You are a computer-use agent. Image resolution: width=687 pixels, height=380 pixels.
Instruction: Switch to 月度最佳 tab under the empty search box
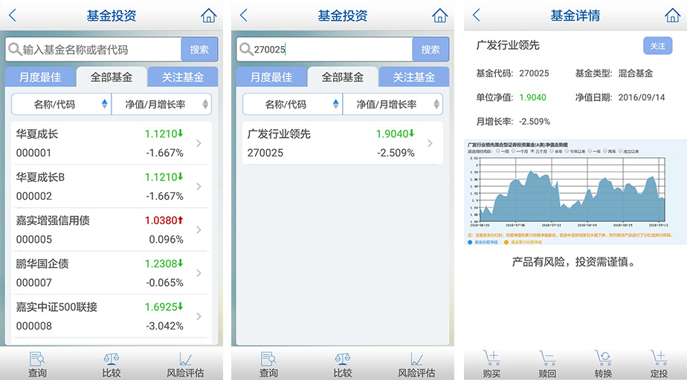39,77
